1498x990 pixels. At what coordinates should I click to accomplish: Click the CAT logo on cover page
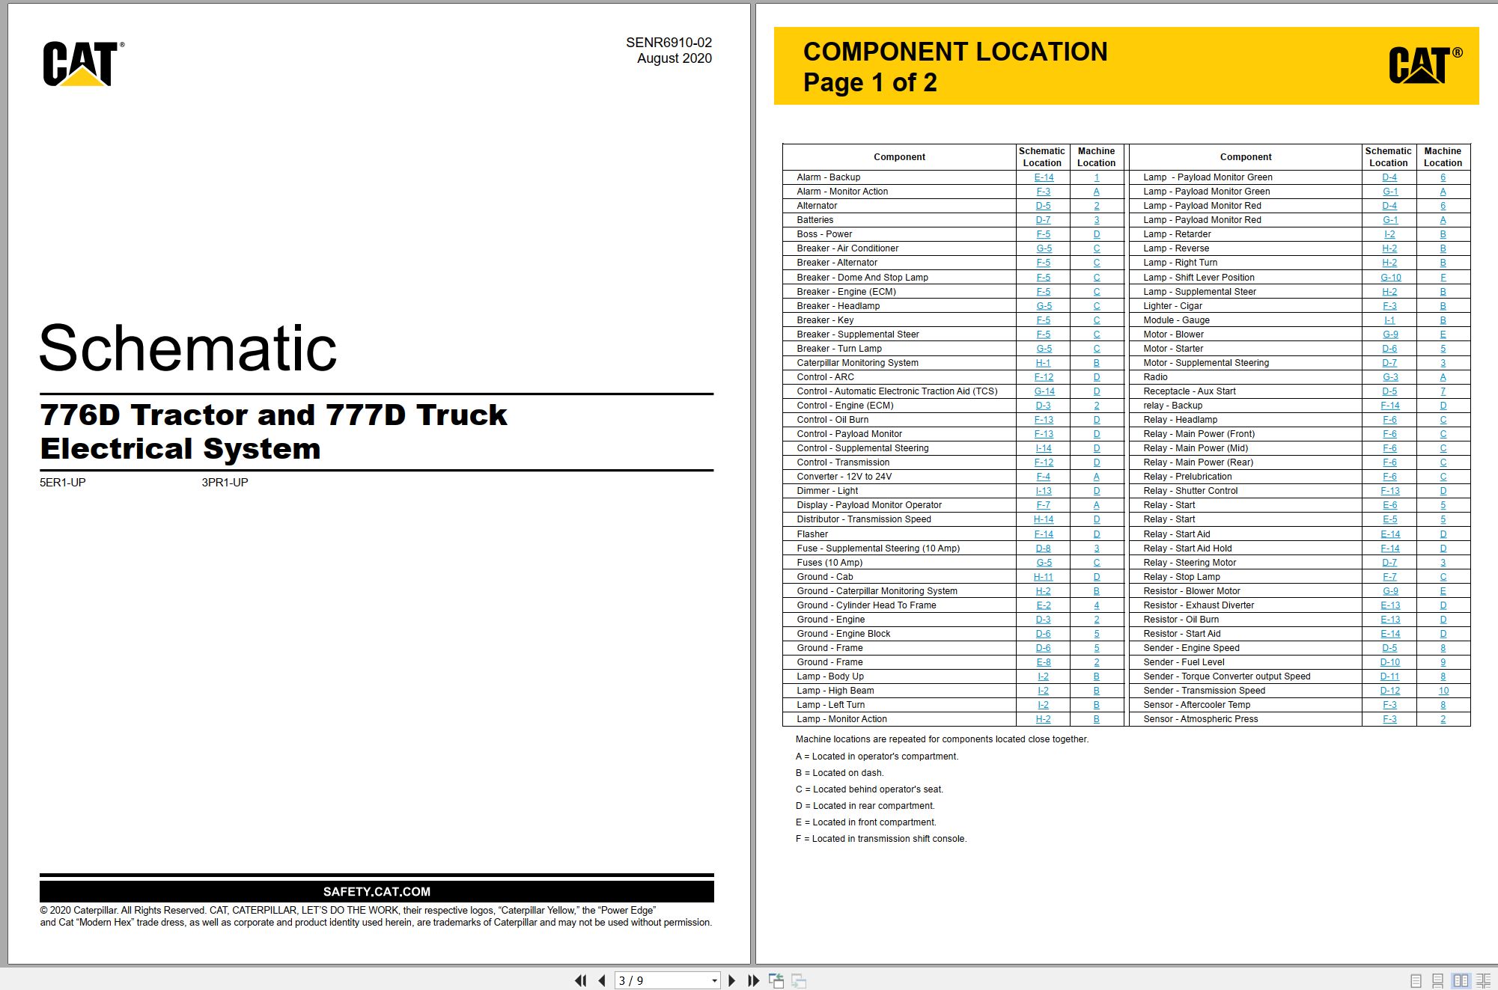(x=82, y=64)
